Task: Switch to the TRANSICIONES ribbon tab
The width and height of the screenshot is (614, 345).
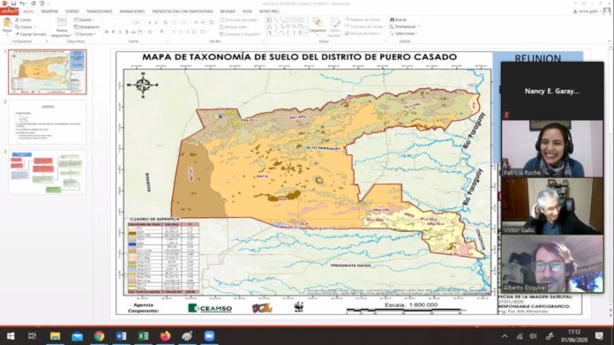Action: click(99, 11)
